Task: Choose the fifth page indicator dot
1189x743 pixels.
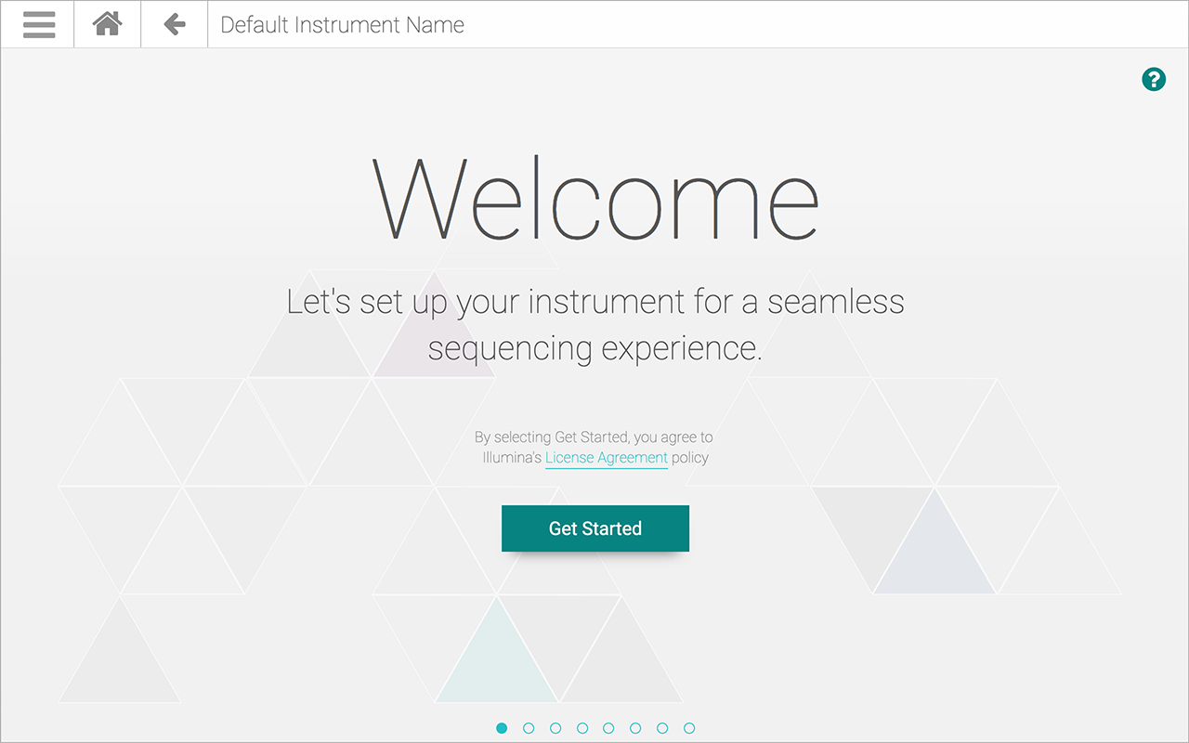Action: [608, 728]
